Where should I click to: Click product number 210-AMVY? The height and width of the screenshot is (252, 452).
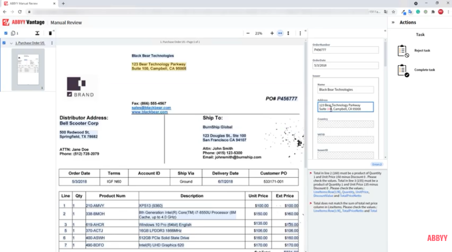coord(95,206)
